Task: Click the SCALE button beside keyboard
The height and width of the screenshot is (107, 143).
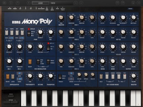Action: coord(11,96)
